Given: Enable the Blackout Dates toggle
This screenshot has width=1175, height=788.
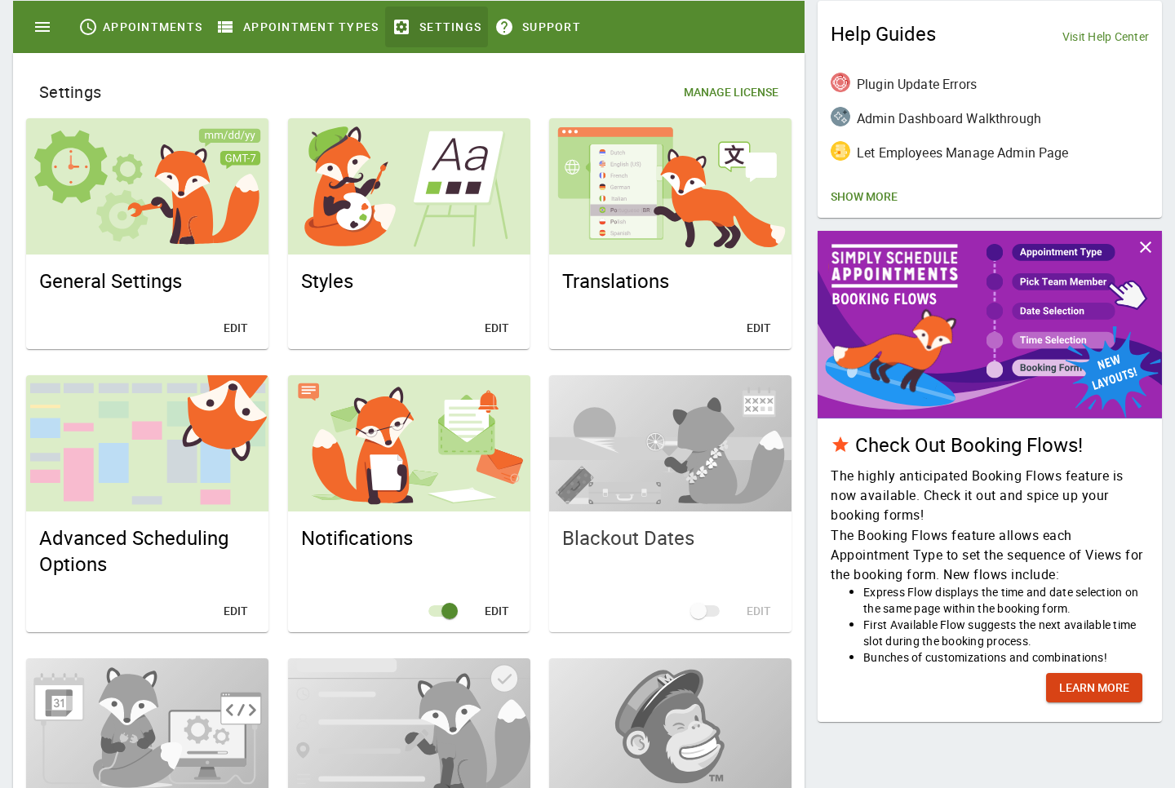Looking at the screenshot, I should pos(705,611).
